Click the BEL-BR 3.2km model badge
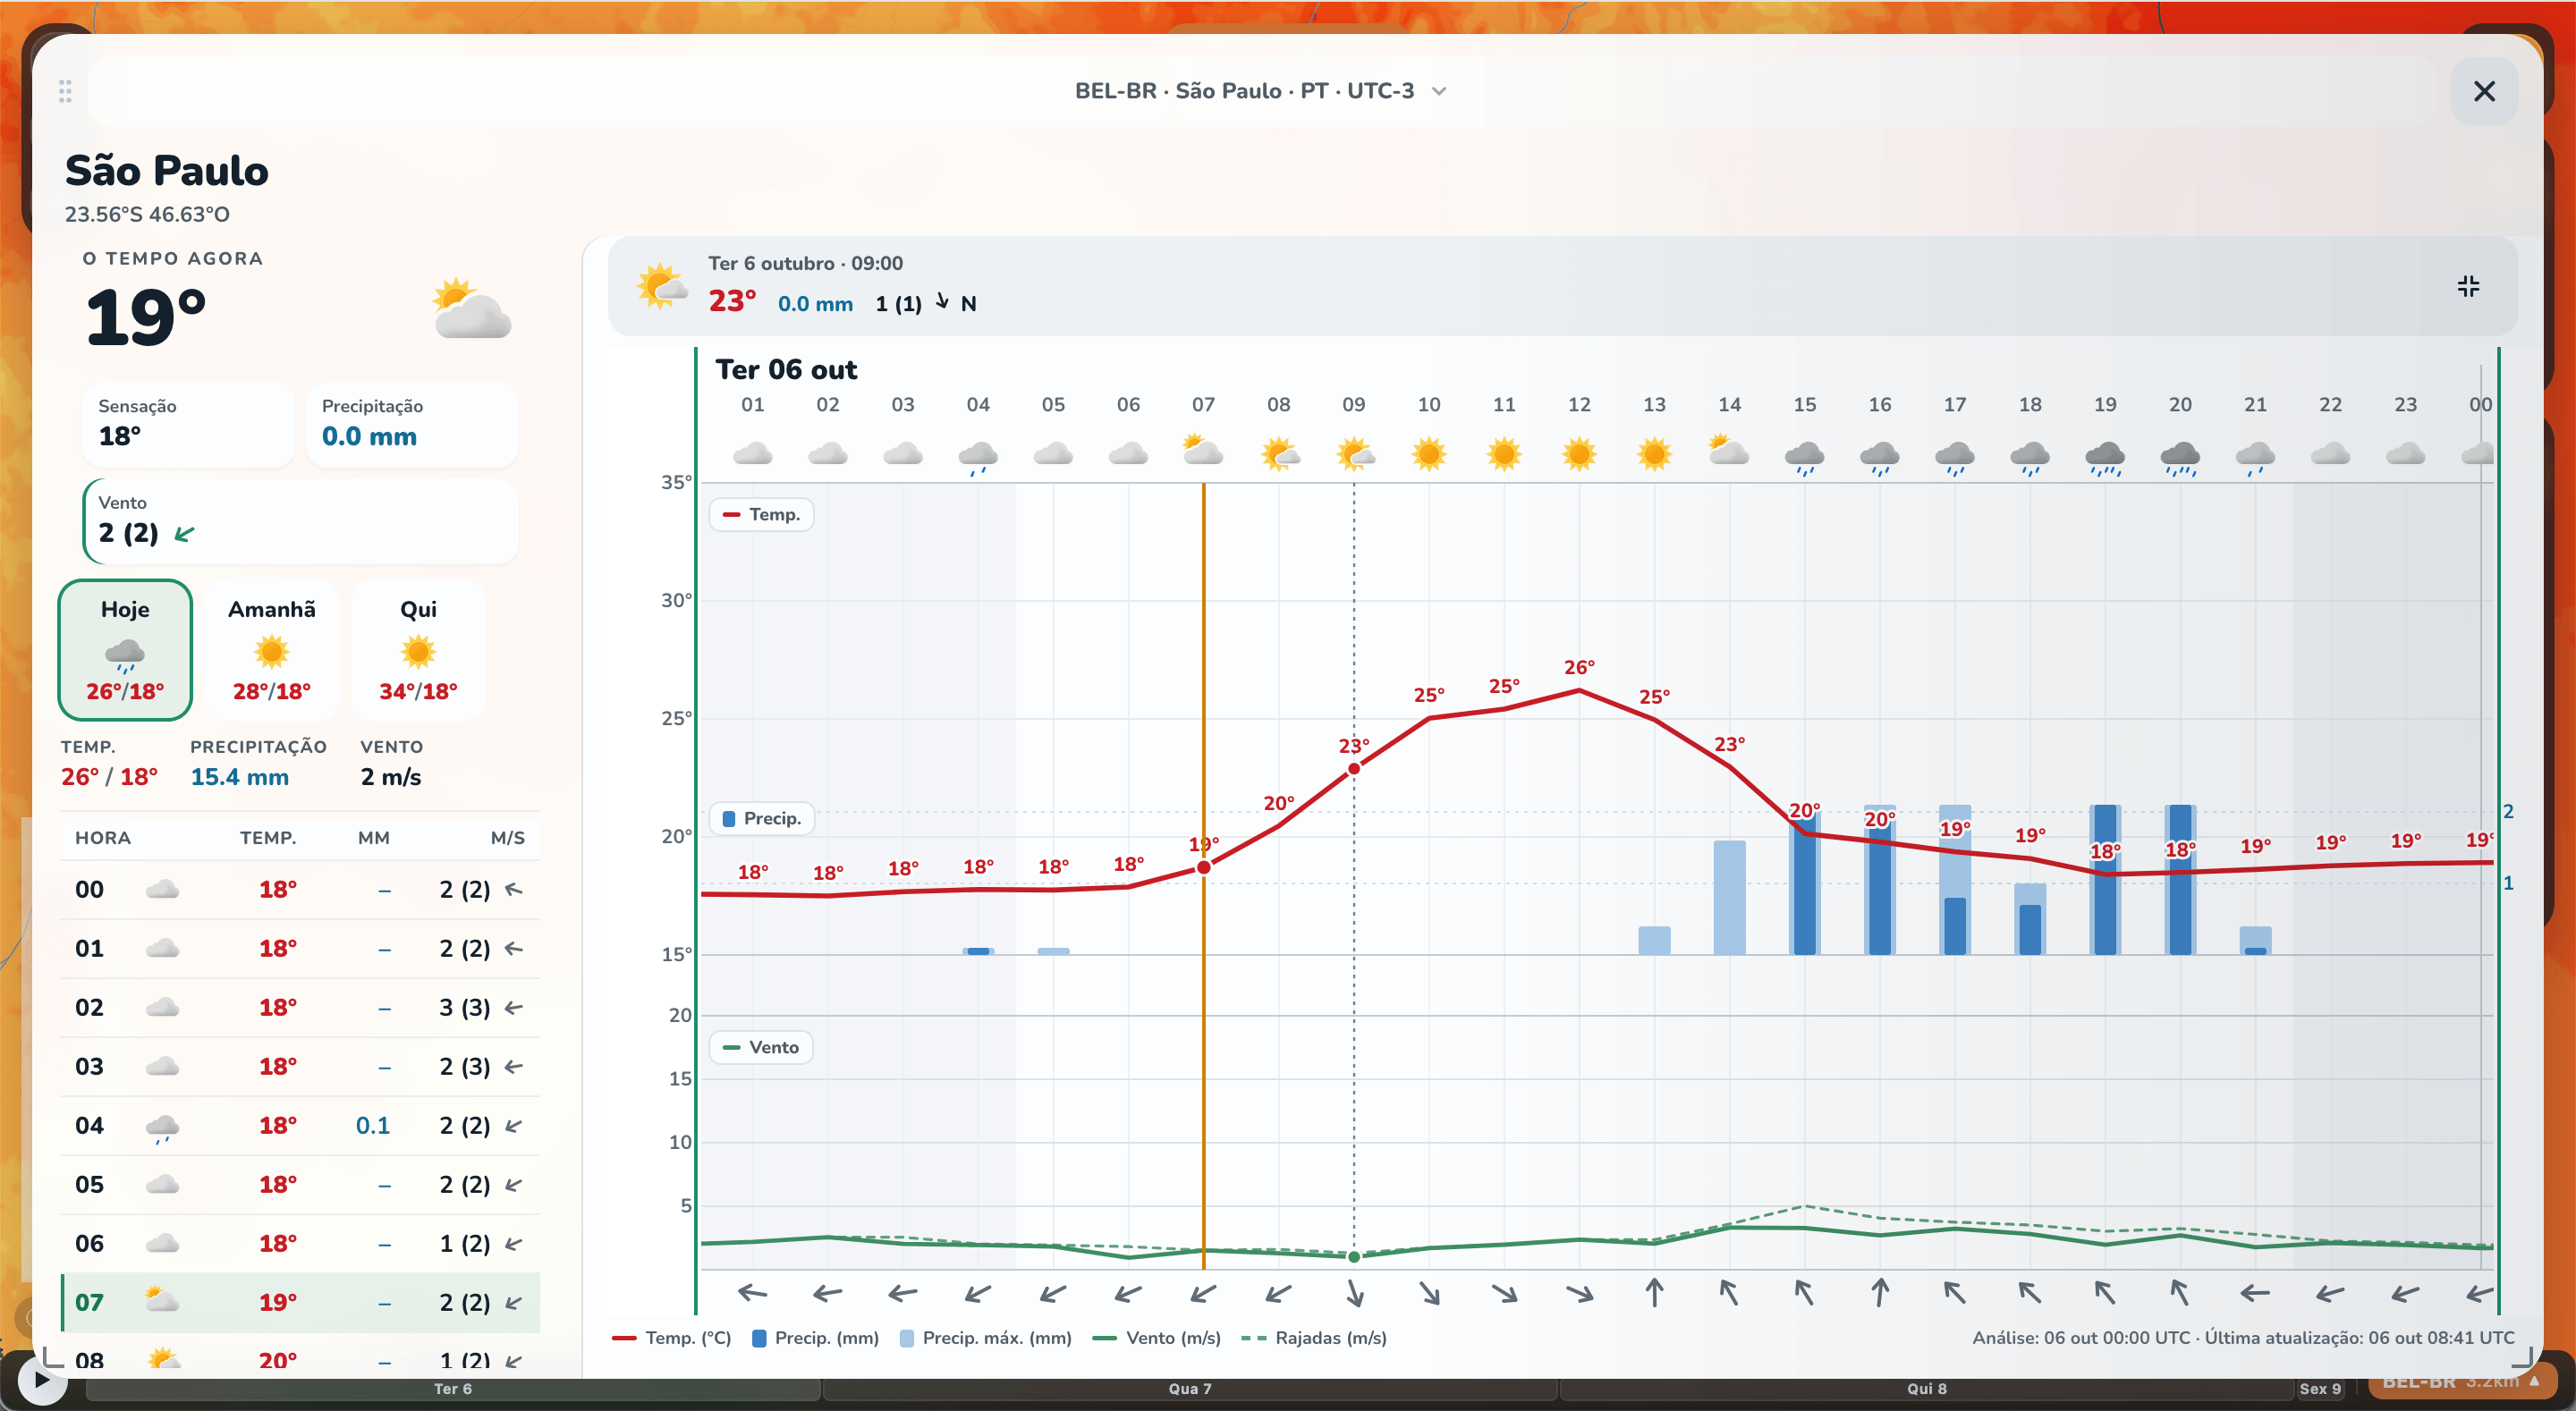 click(x=2462, y=1383)
